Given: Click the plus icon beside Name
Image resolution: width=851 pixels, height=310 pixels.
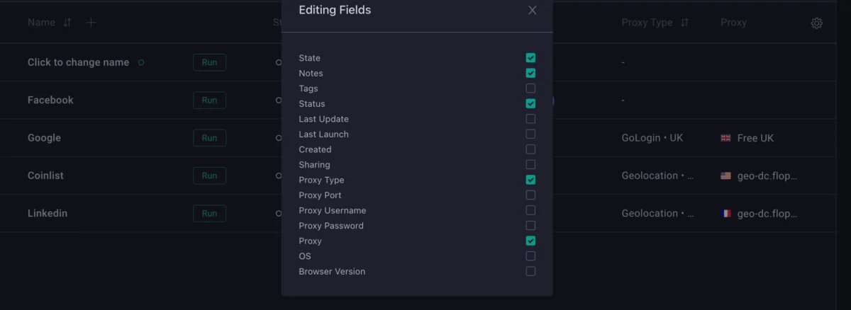Looking at the screenshot, I should click(91, 23).
